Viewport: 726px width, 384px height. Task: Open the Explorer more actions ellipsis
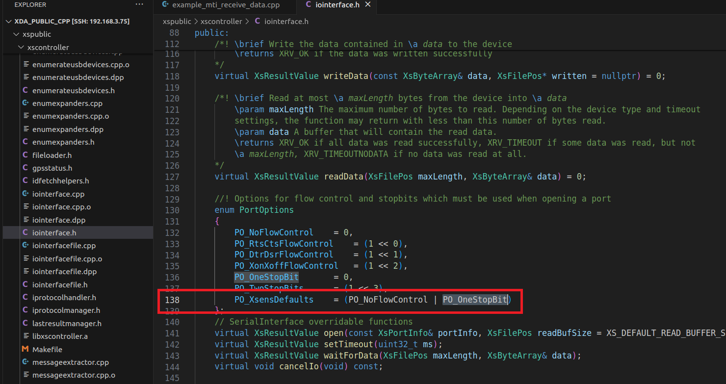(140, 4)
